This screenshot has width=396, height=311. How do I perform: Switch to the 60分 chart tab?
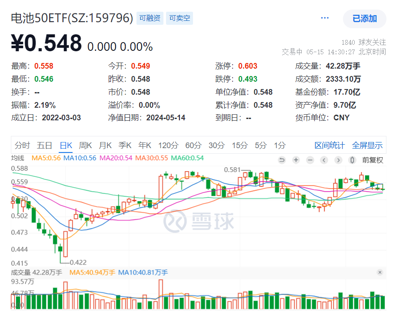[194, 146]
